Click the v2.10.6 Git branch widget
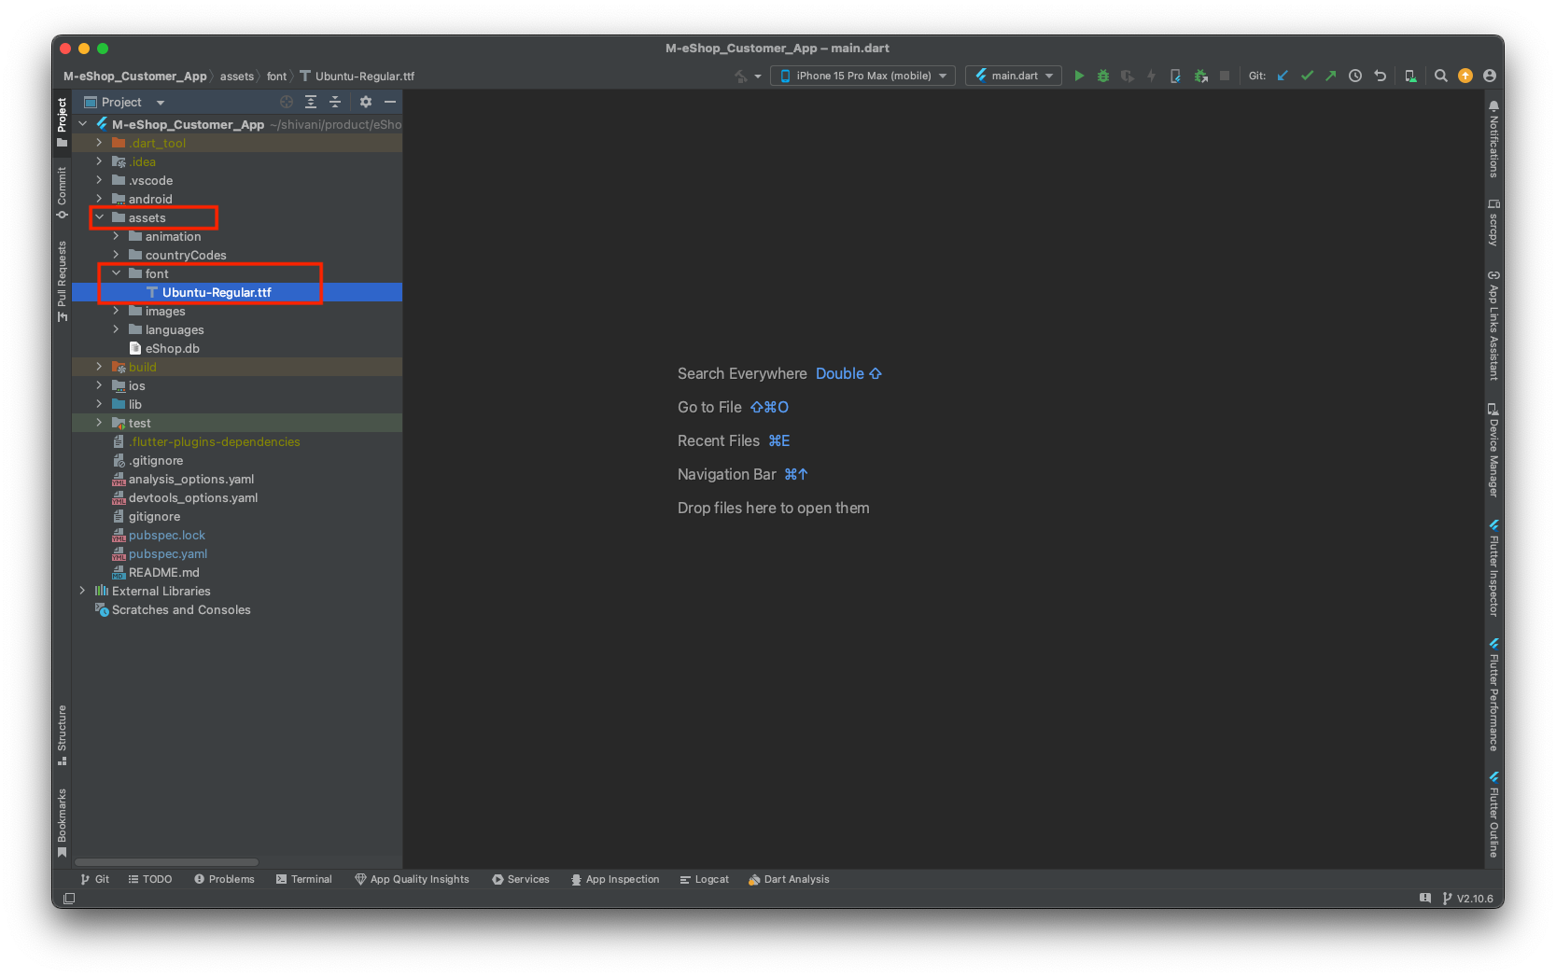1556x977 pixels. click(x=1469, y=899)
